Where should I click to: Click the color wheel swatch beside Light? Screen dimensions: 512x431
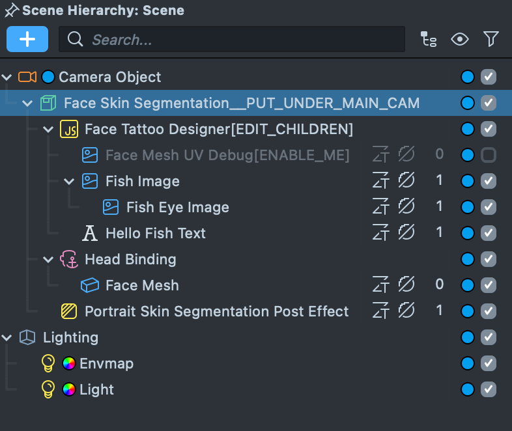[x=69, y=389]
